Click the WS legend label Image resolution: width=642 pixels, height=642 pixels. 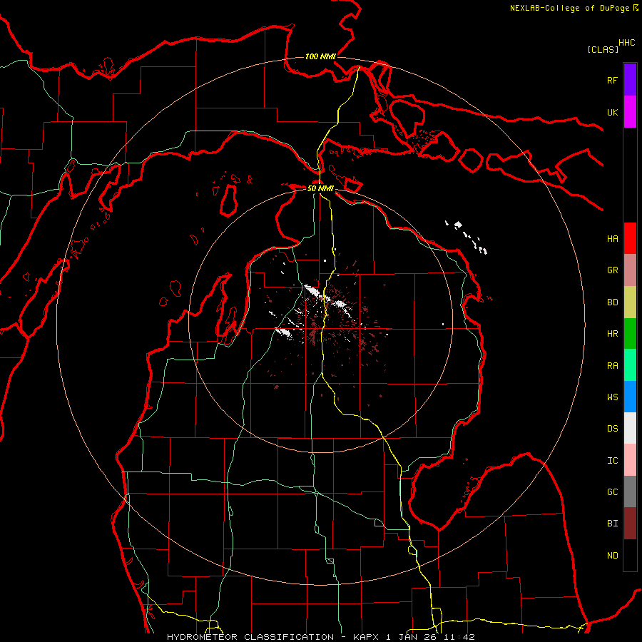click(x=612, y=397)
